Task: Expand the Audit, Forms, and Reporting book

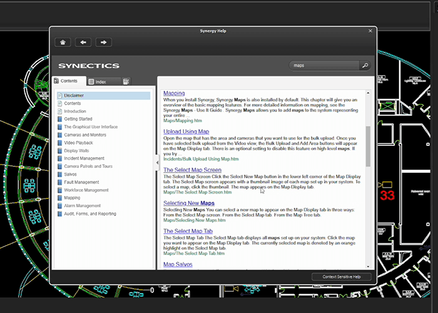Action: [90, 214]
